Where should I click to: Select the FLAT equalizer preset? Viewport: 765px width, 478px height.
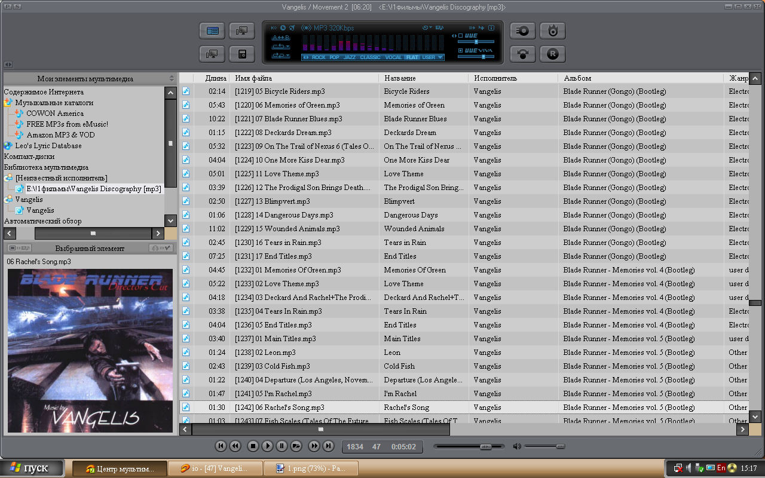point(412,57)
